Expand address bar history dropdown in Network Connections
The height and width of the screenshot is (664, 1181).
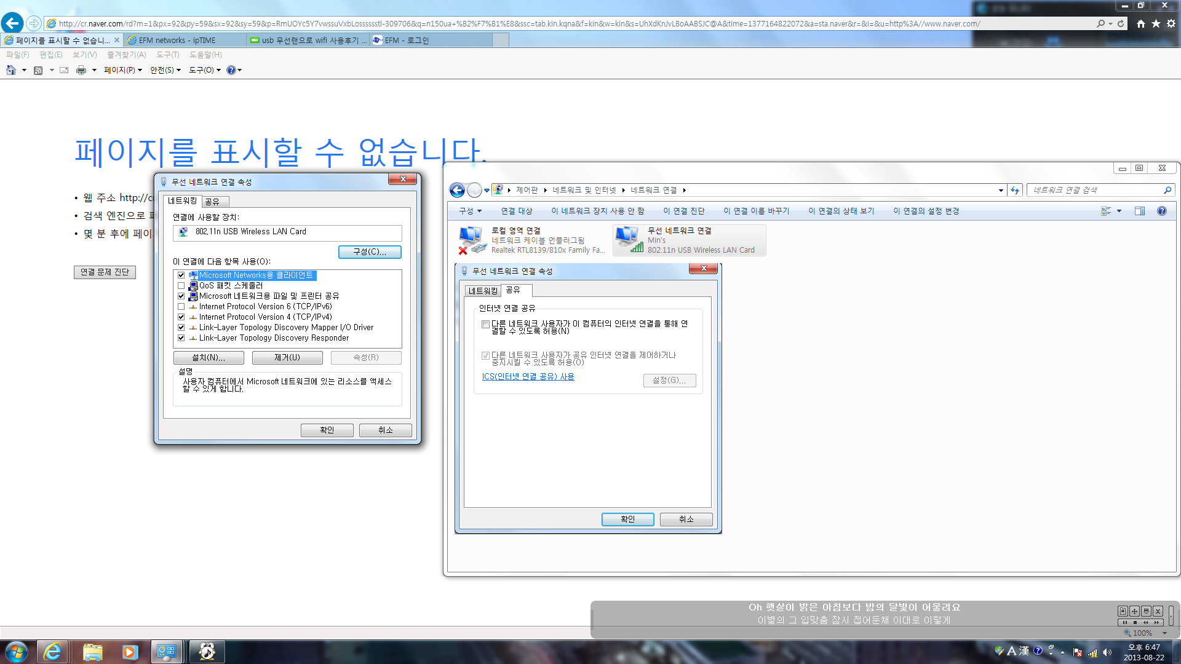1001,190
